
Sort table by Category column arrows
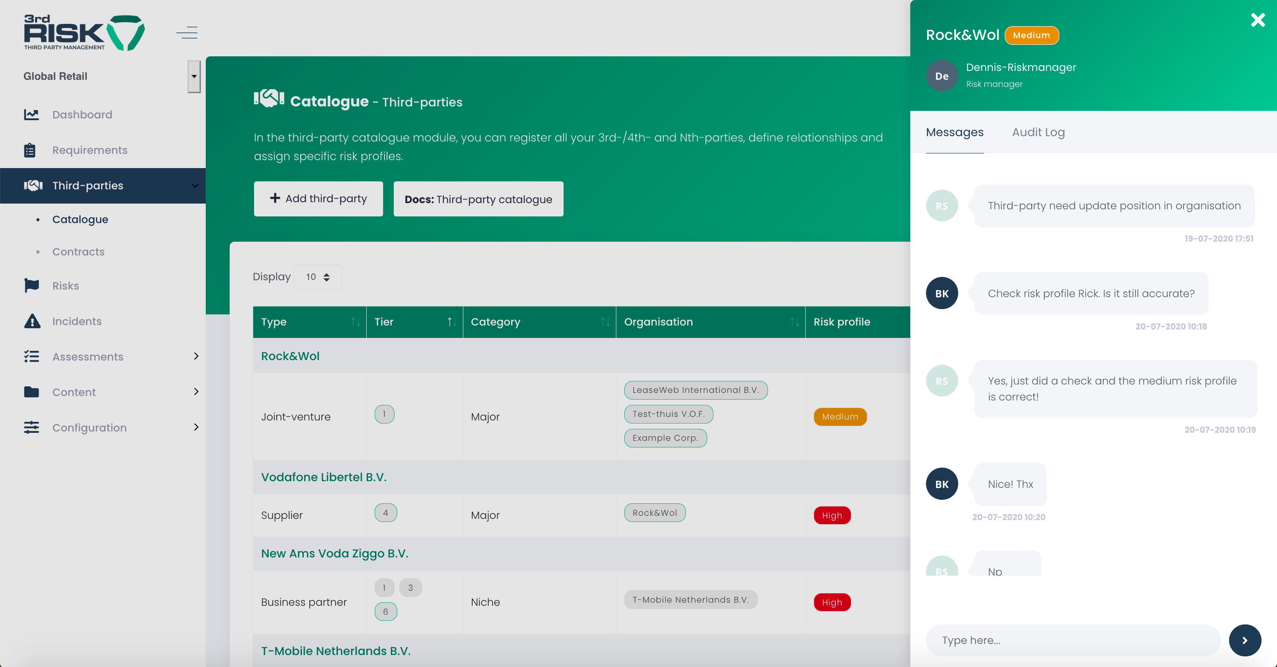pos(605,322)
